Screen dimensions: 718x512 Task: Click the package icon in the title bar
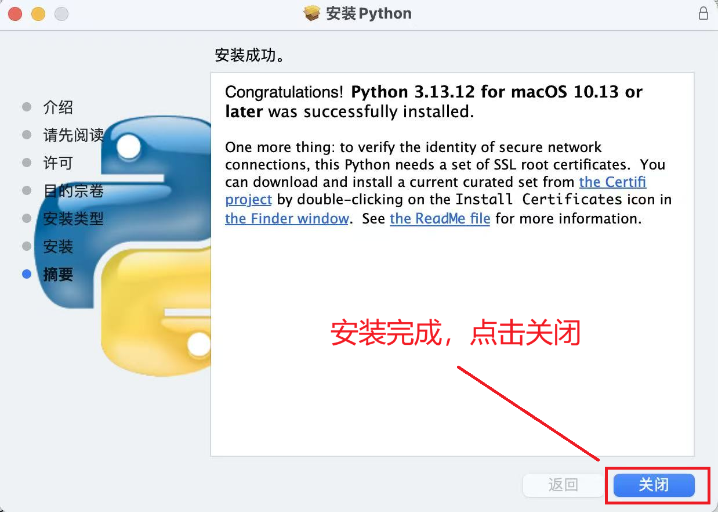311,13
